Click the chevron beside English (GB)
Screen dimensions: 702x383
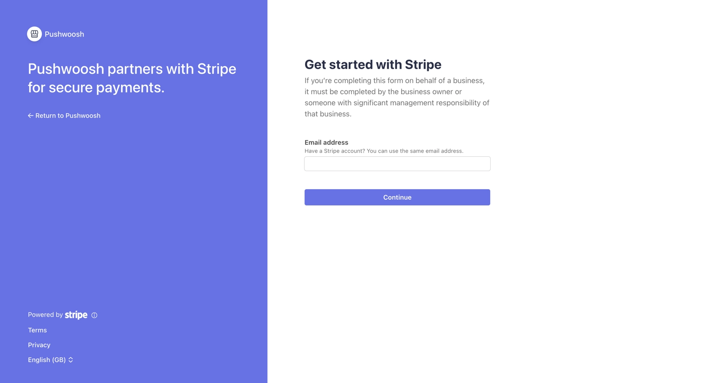pos(70,359)
